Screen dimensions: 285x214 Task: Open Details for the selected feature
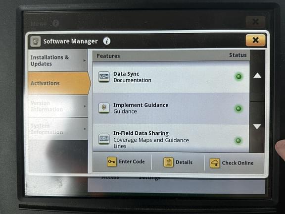tap(178, 162)
